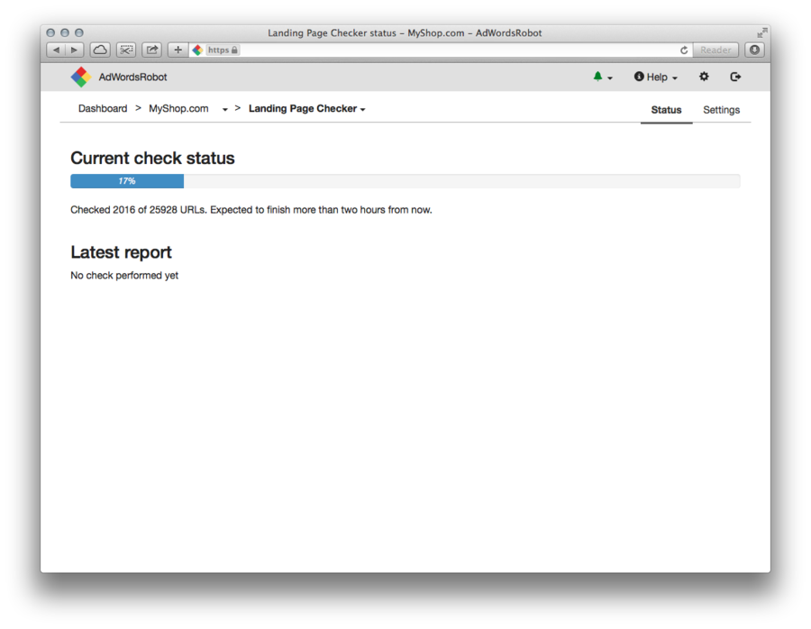Open the Safari downloads icon
Viewport: 811px width, 629px height.
click(x=755, y=50)
